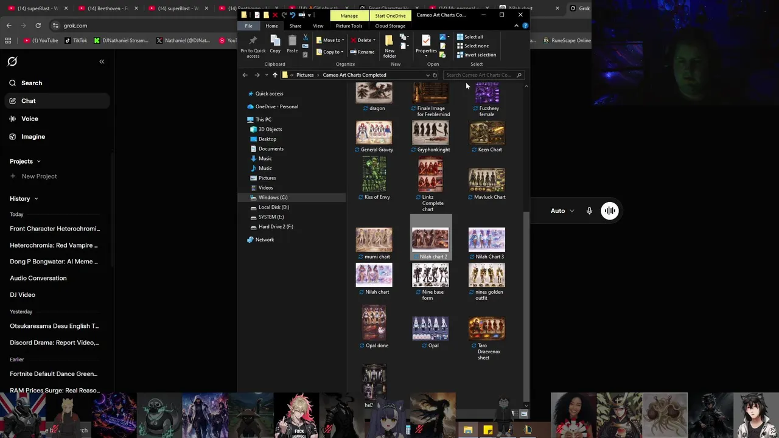Click the site info icon beside grok.com
The height and width of the screenshot is (438, 779).
[55, 26]
